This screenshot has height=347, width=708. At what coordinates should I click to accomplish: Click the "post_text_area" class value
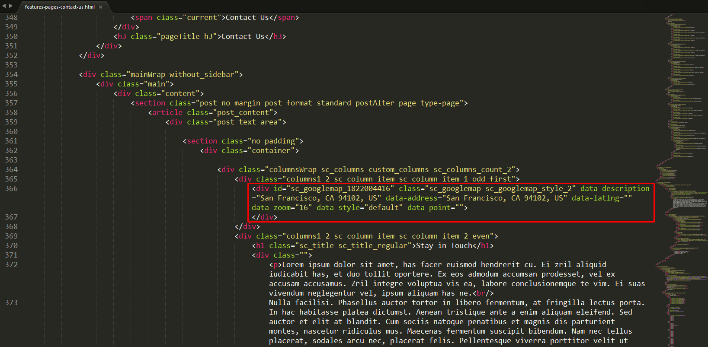(x=247, y=122)
